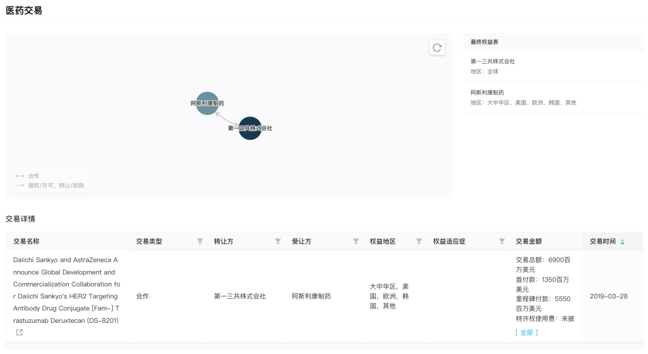Click the 首付款 1350百万美元 text
648x354 pixels.
click(542, 284)
